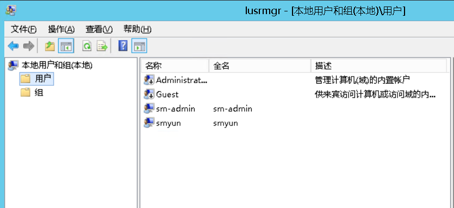Select the Administrat... user name
The width and height of the screenshot is (454, 208).
[182, 80]
